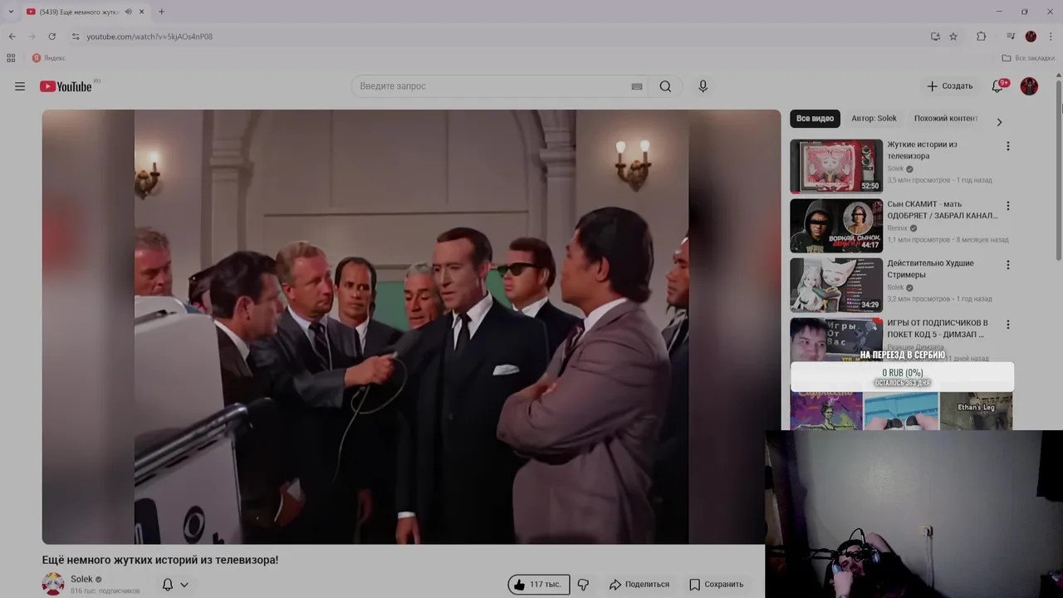Close the YouTube browser tab
This screenshot has width=1063, height=598.
click(141, 12)
